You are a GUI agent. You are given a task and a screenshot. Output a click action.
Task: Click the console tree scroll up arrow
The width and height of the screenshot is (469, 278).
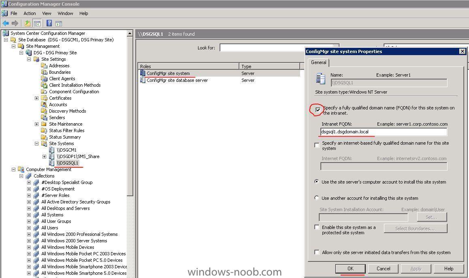point(130,34)
